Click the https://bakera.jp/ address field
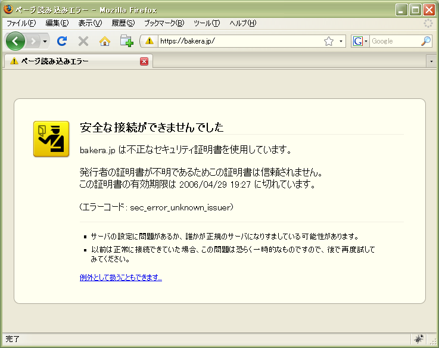The image size is (439, 348). pyautogui.click(x=240, y=41)
